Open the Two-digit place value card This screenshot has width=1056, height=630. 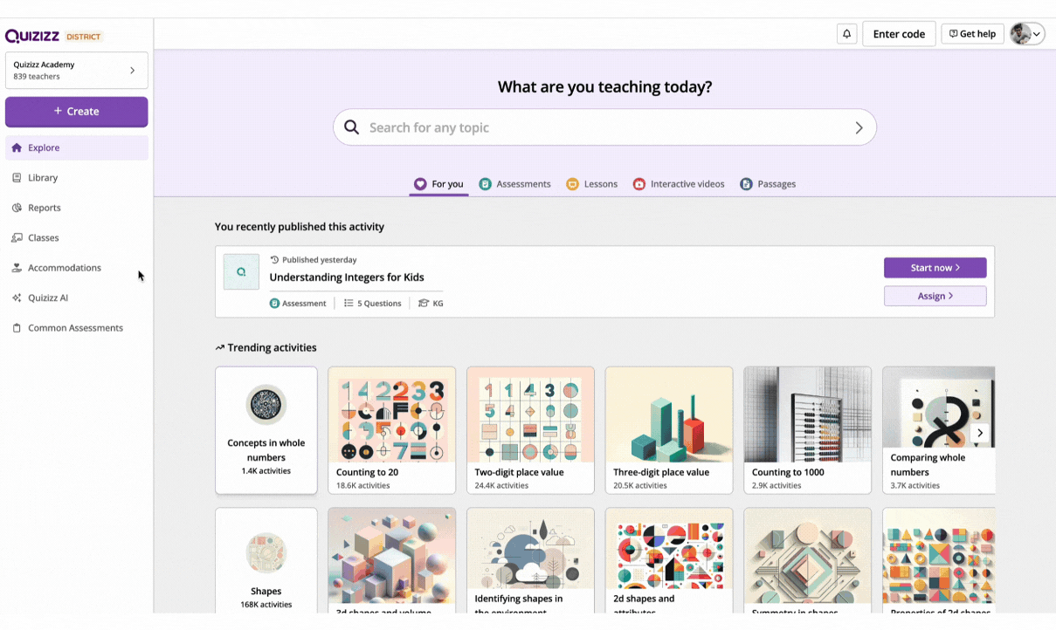point(530,430)
